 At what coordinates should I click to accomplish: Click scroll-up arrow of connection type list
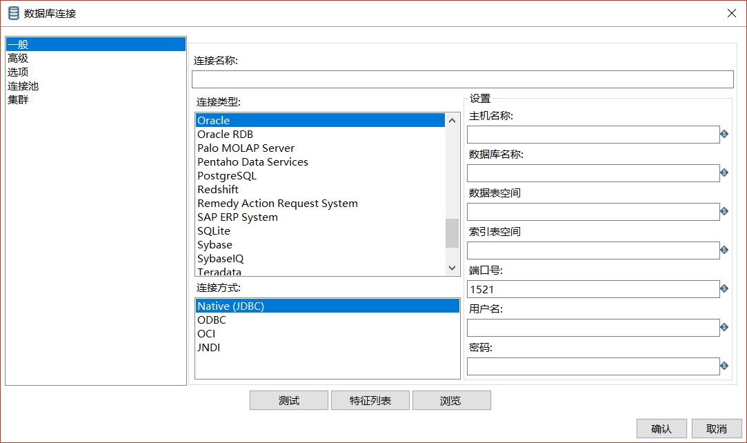452,121
